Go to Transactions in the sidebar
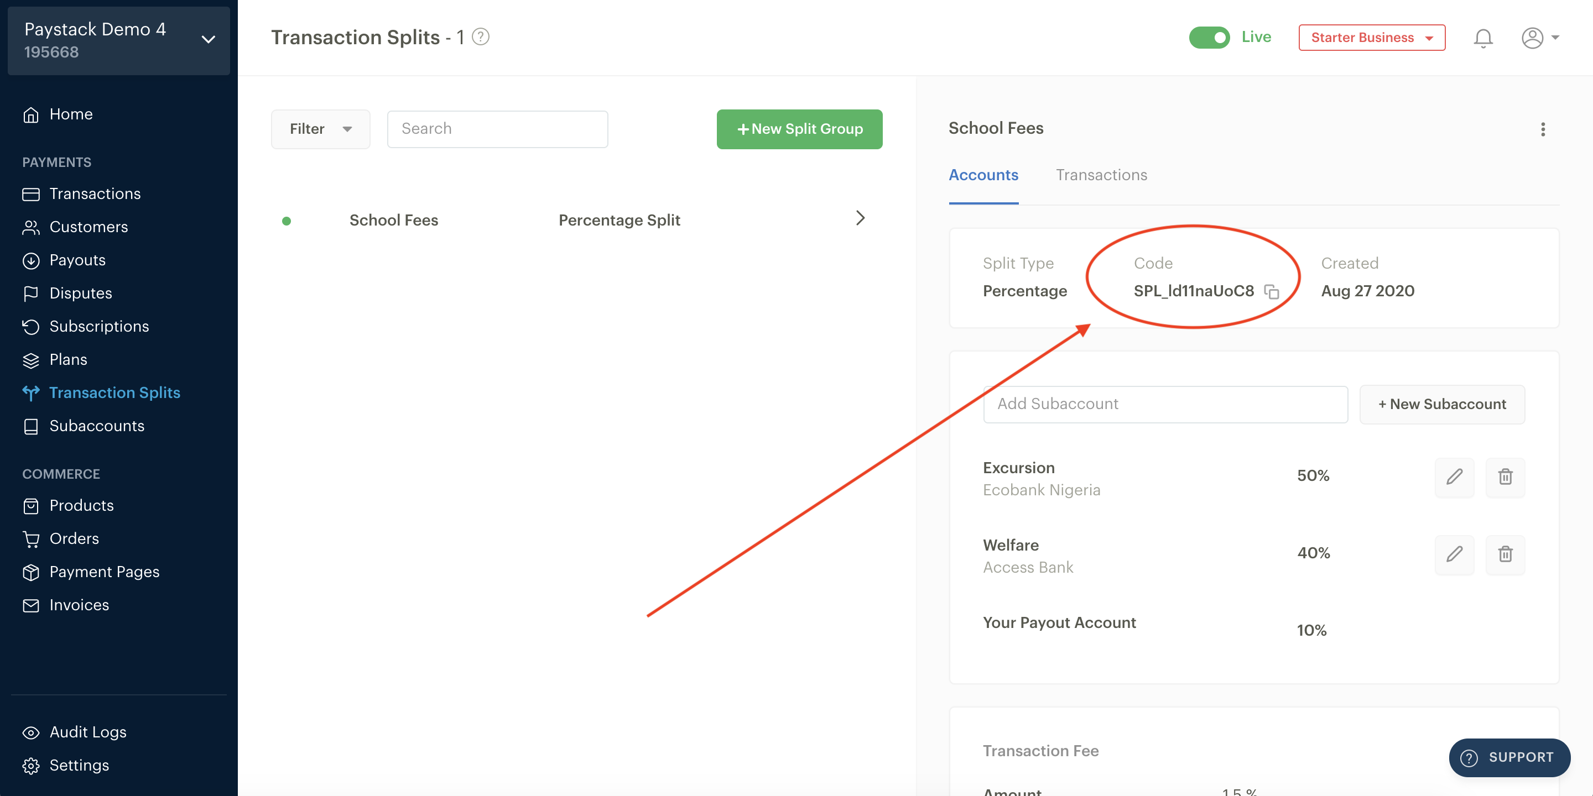1593x796 pixels. tap(82, 194)
